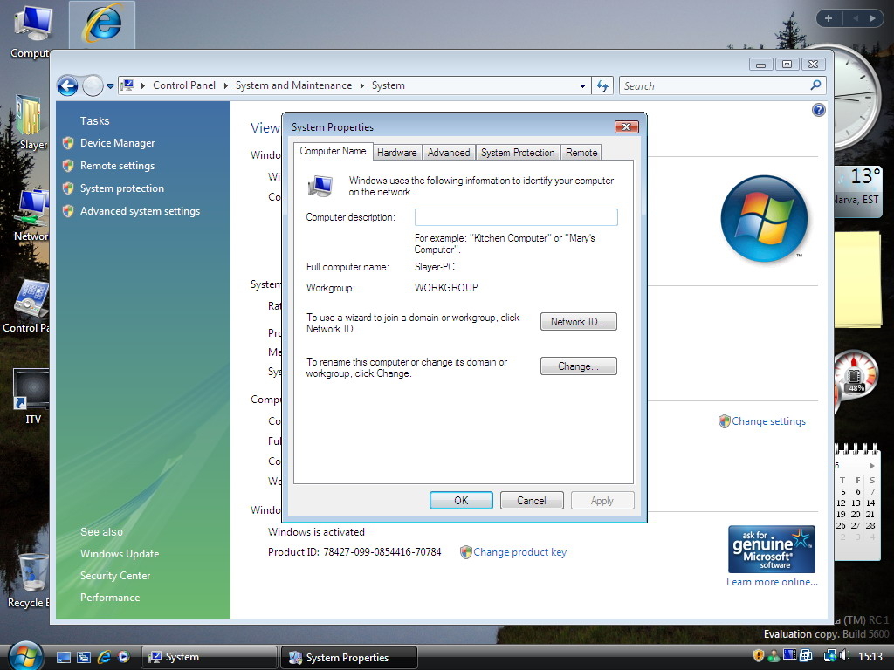Click the Change product key link
This screenshot has height=670, width=894.
pos(519,552)
